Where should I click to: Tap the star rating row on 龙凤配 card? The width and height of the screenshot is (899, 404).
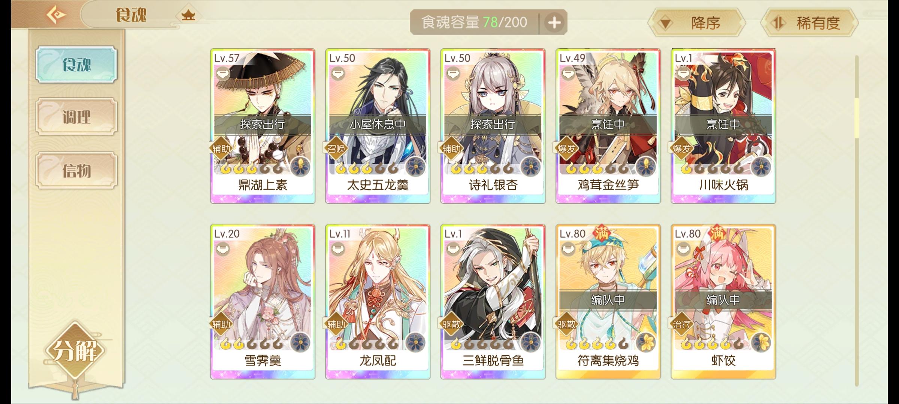pyautogui.click(x=366, y=343)
